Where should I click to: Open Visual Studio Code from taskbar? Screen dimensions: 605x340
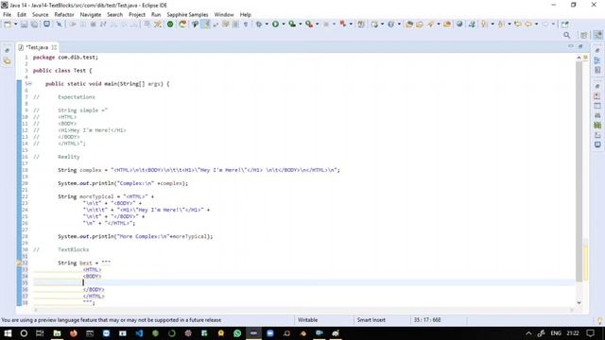click(139, 333)
